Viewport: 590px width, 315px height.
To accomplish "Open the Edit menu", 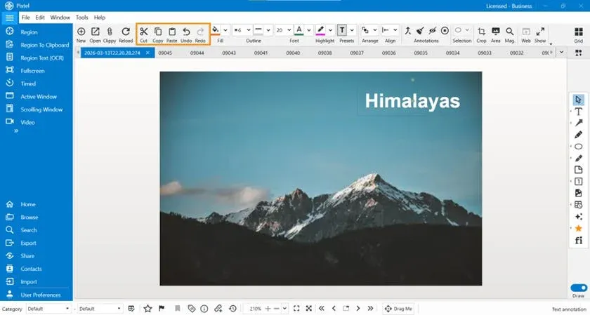I will [x=40, y=18].
